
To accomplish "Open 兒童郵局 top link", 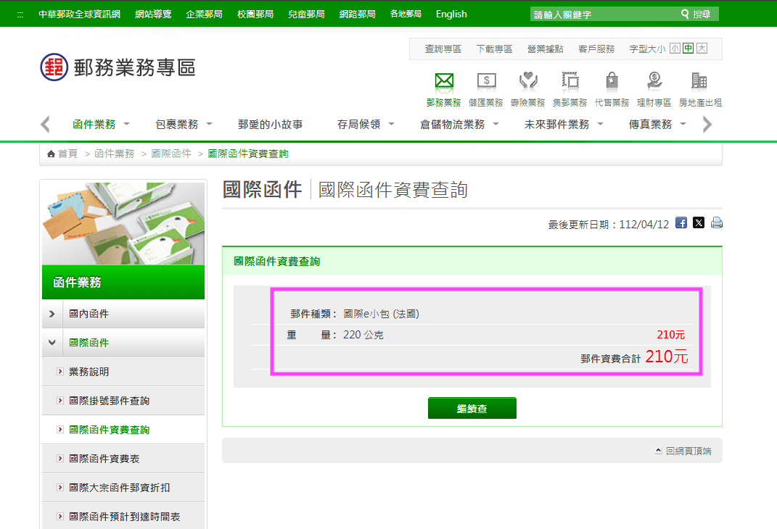I will click(x=306, y=14).
